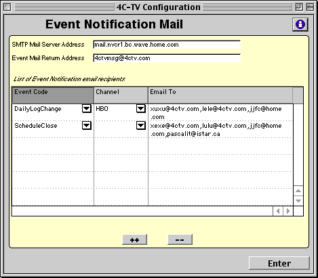Click the table's scroll left arrow

[278, 211]
